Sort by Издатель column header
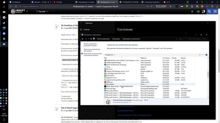 143,58
